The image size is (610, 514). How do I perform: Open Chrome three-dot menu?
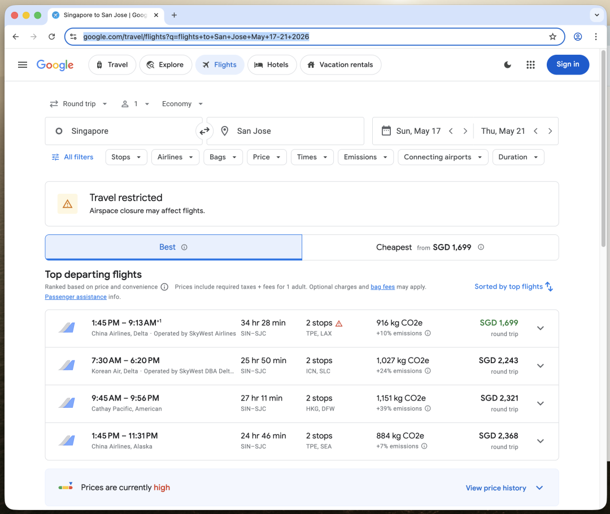click(x=596, y=37)
